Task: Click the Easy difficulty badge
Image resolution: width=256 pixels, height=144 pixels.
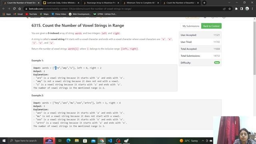Action: pos(217,63)
